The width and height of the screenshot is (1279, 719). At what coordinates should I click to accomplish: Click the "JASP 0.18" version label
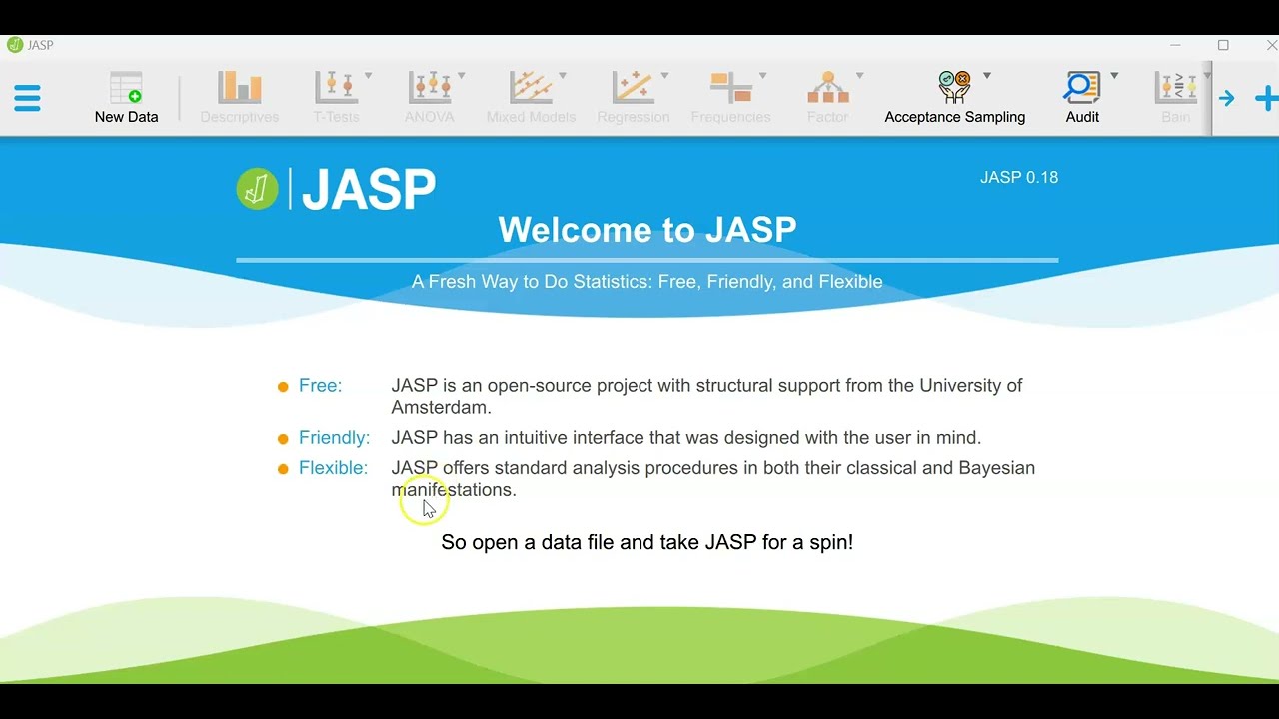click(x=1019, y=177)
